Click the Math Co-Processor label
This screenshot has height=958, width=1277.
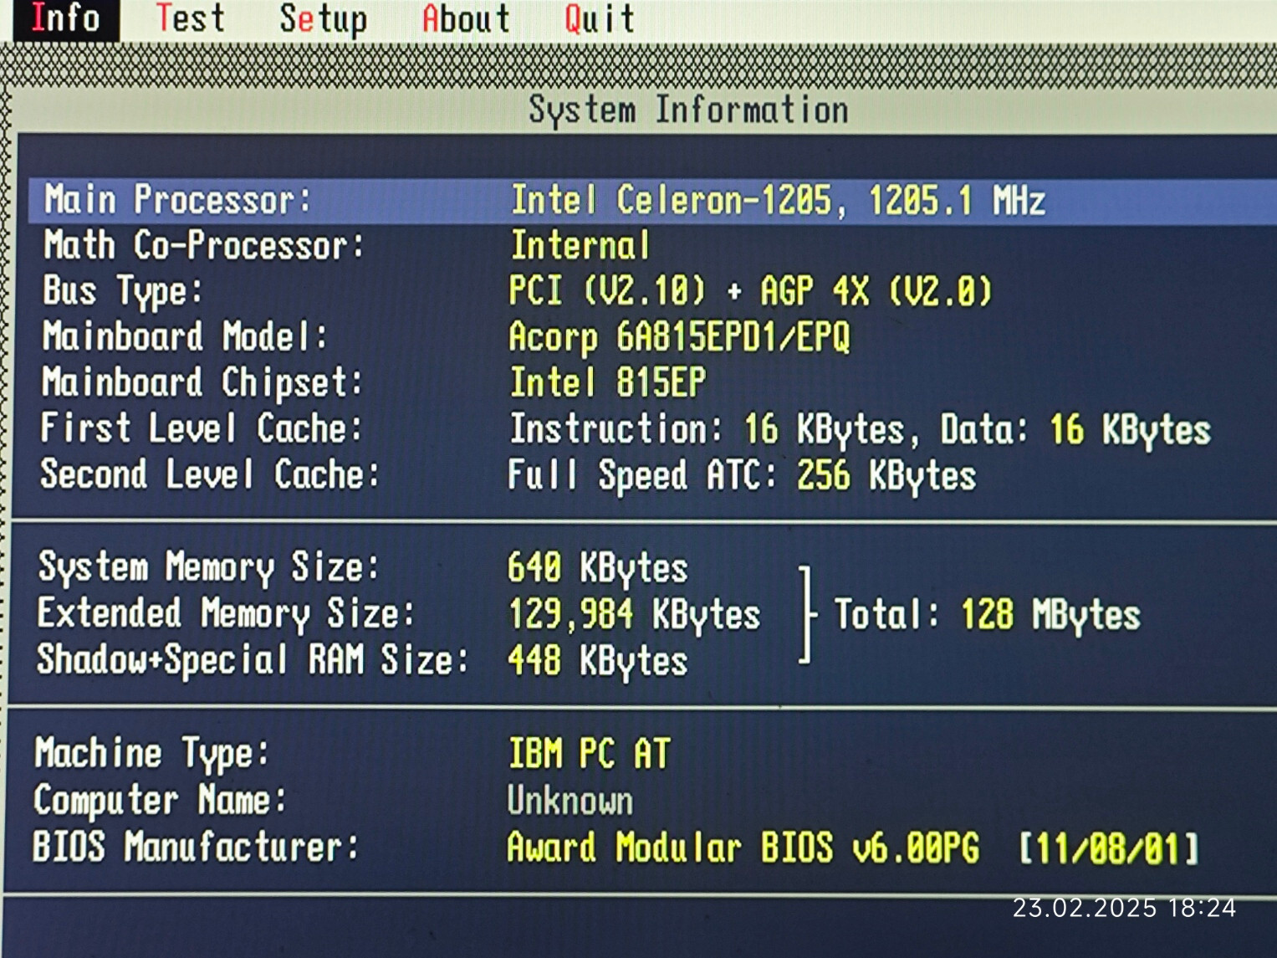click(204, 246)
